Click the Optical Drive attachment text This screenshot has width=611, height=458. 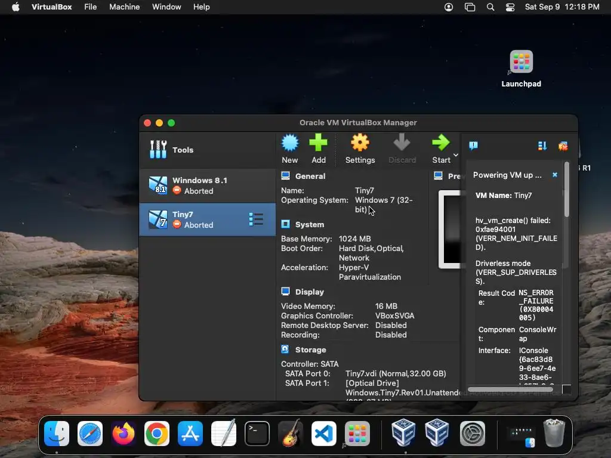click(x=372, y=383)
